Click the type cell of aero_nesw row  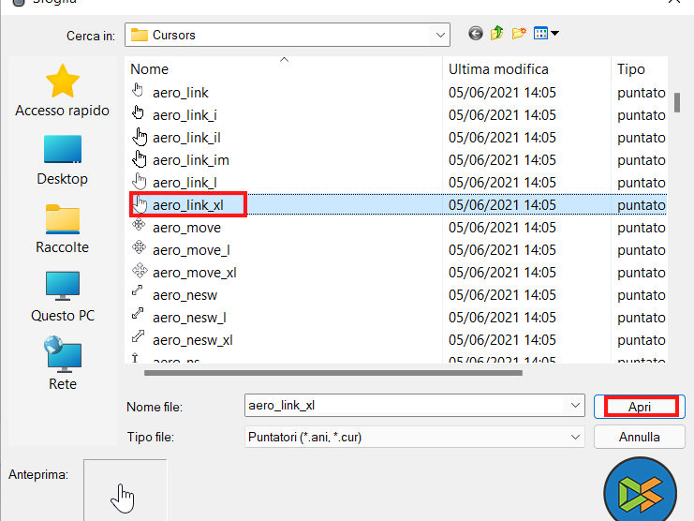coord(642,295)
